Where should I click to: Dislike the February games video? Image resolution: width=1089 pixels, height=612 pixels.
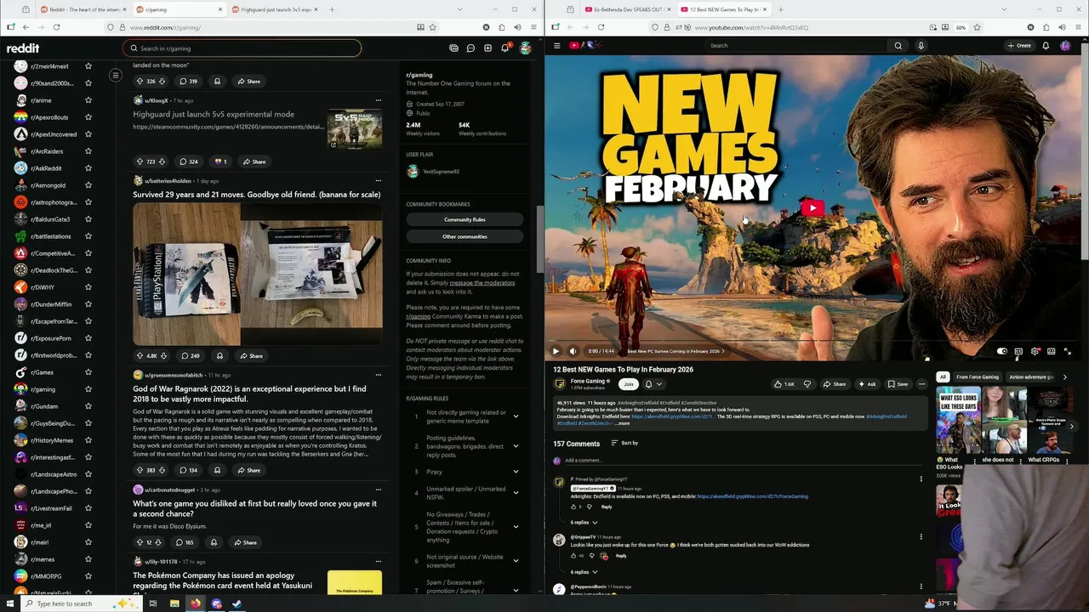807,384
